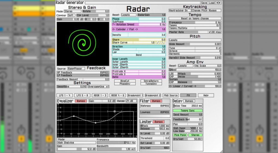Adjust the Linear / Curved slider
The width and height of the screenshot is (278, 153).
point(195,86)
